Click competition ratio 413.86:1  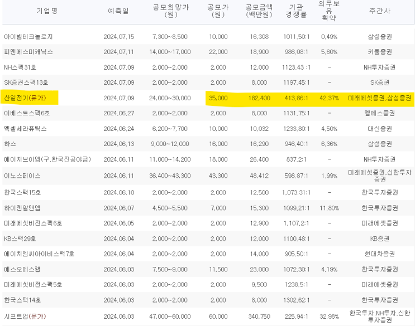click(x=296, y=98)
